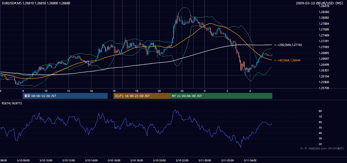Click the 1.26301 price axis label
This screenshot has width=347, height=163.
pyautogui.click(x=324, y=70)
